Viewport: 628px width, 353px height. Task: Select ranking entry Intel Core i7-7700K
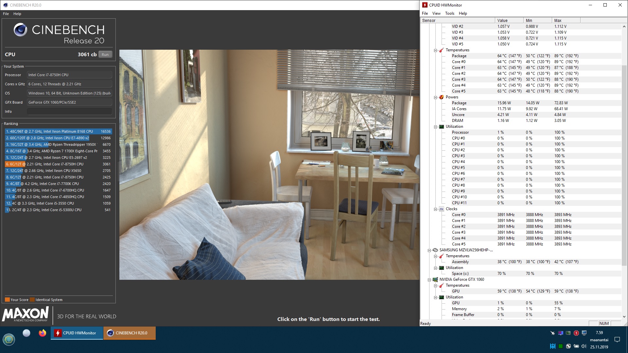[59, 184]
